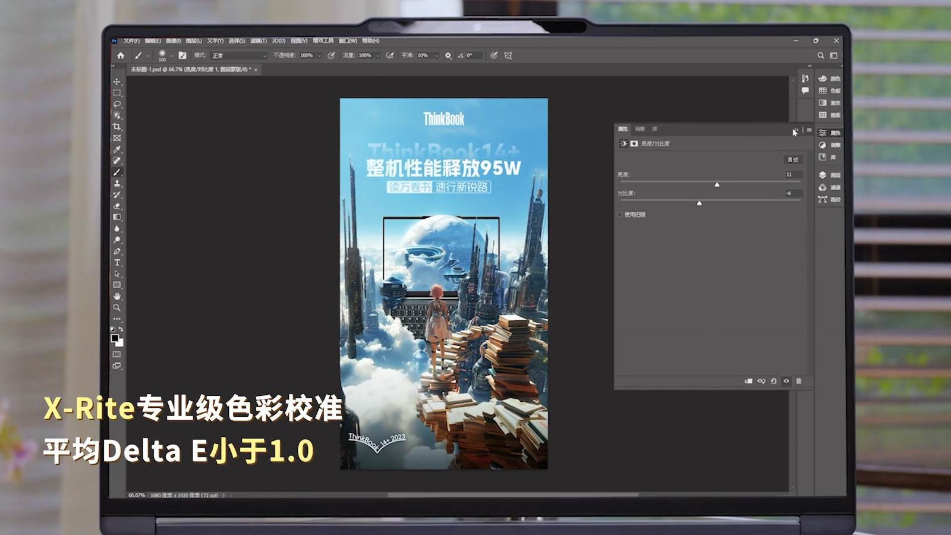This screenshot has height=535, width=951.
Task: Open the 文件(F) menu
Action: coord(131,41)
